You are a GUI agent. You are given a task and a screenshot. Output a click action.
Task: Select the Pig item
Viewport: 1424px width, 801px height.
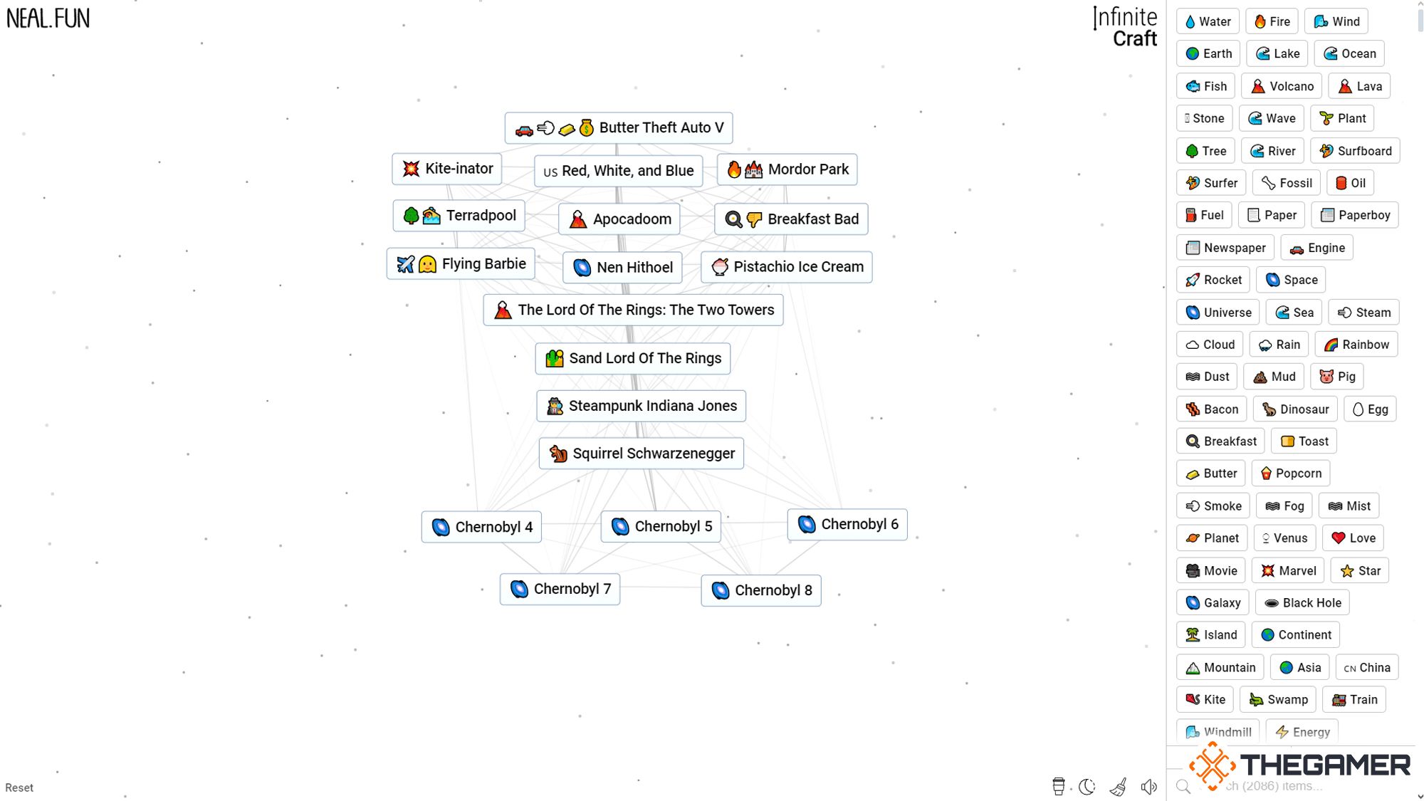pyautogui.click(x=1336, y=377)
